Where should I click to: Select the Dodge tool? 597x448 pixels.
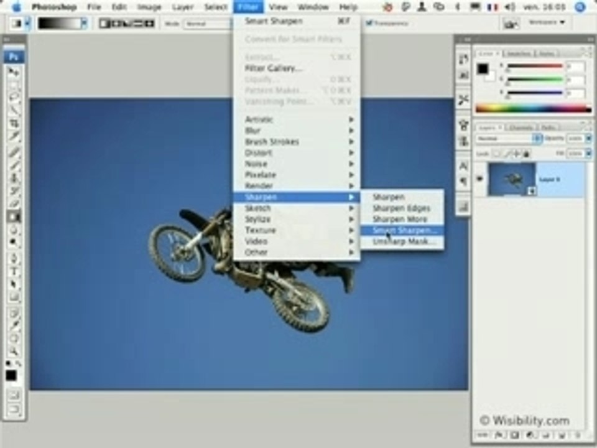click(x=14, y=242)
